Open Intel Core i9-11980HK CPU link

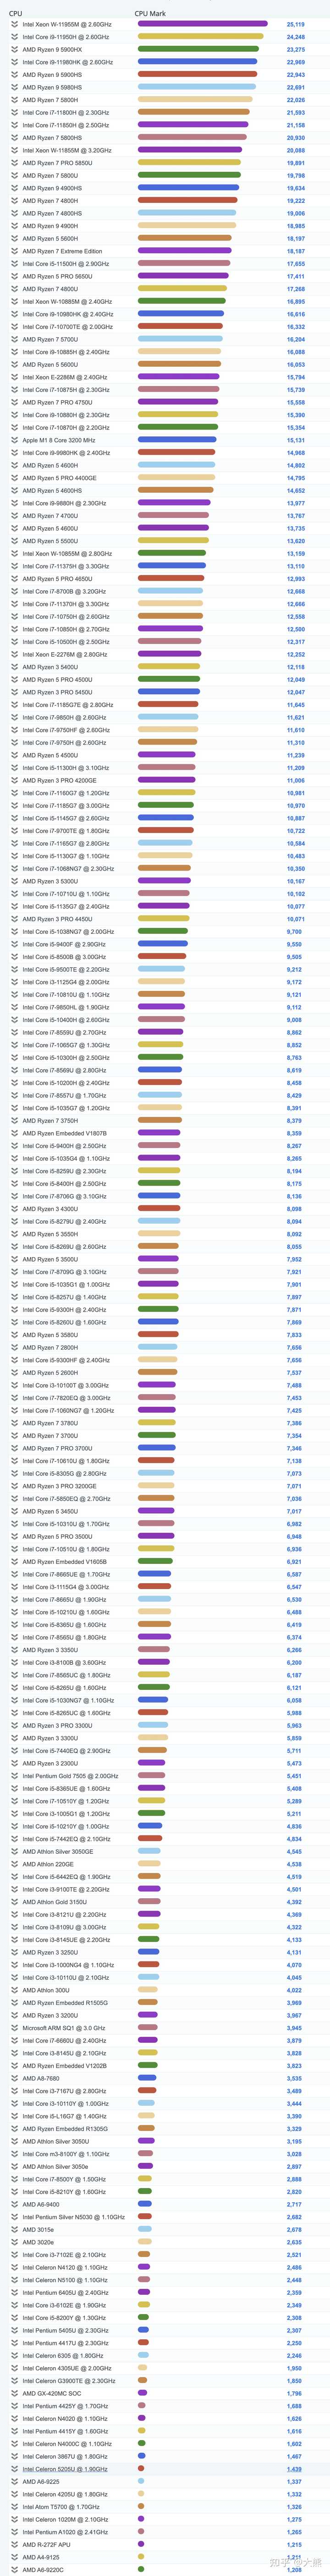click(68, 62)
